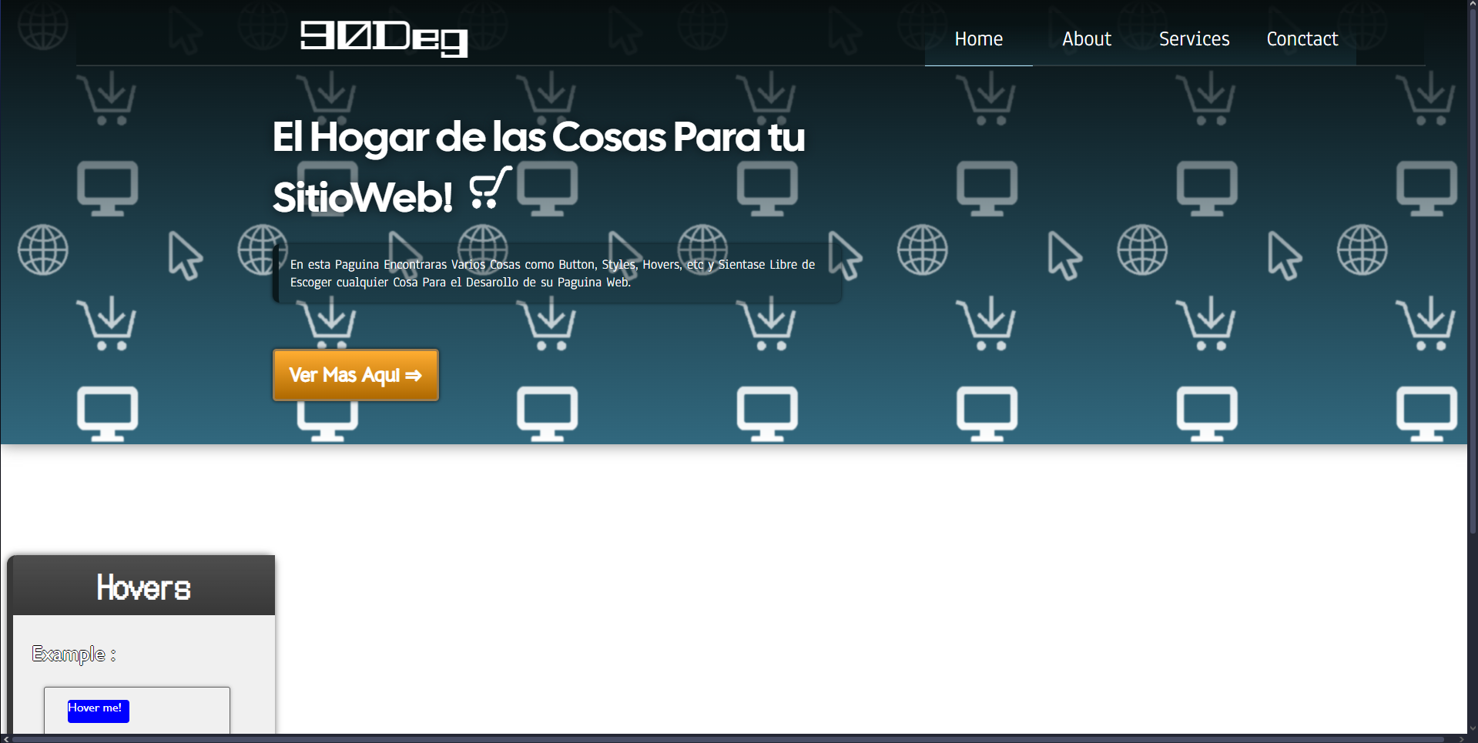1478x743 pixels.
Task: Click the Hovers card header
Action: point(143,587)
